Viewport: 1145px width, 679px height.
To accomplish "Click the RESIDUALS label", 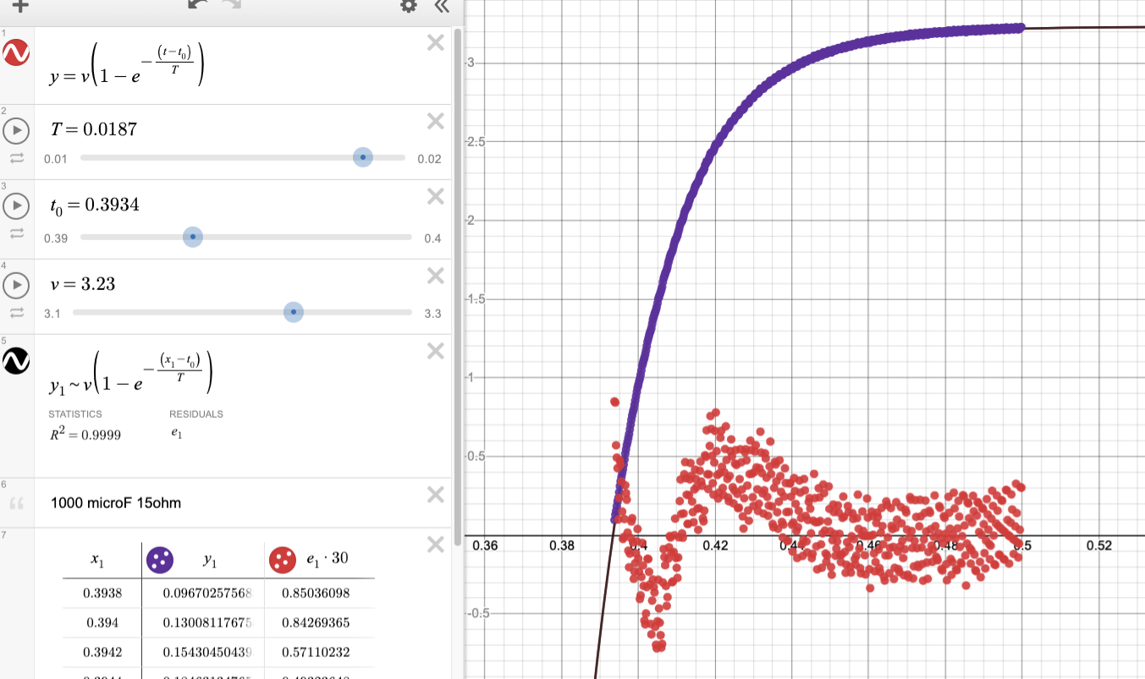I will (x=196, y=414).
